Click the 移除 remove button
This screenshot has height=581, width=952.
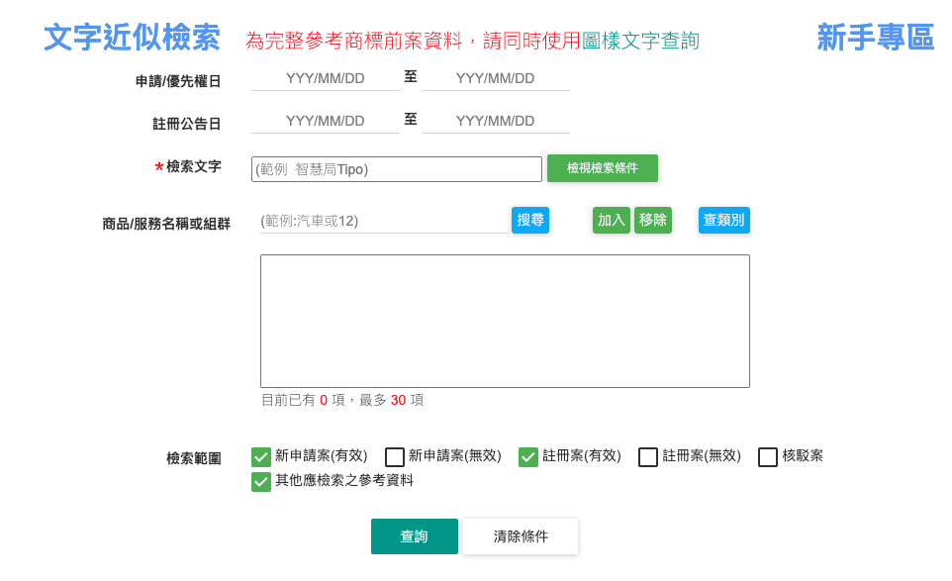coord(653,220)
